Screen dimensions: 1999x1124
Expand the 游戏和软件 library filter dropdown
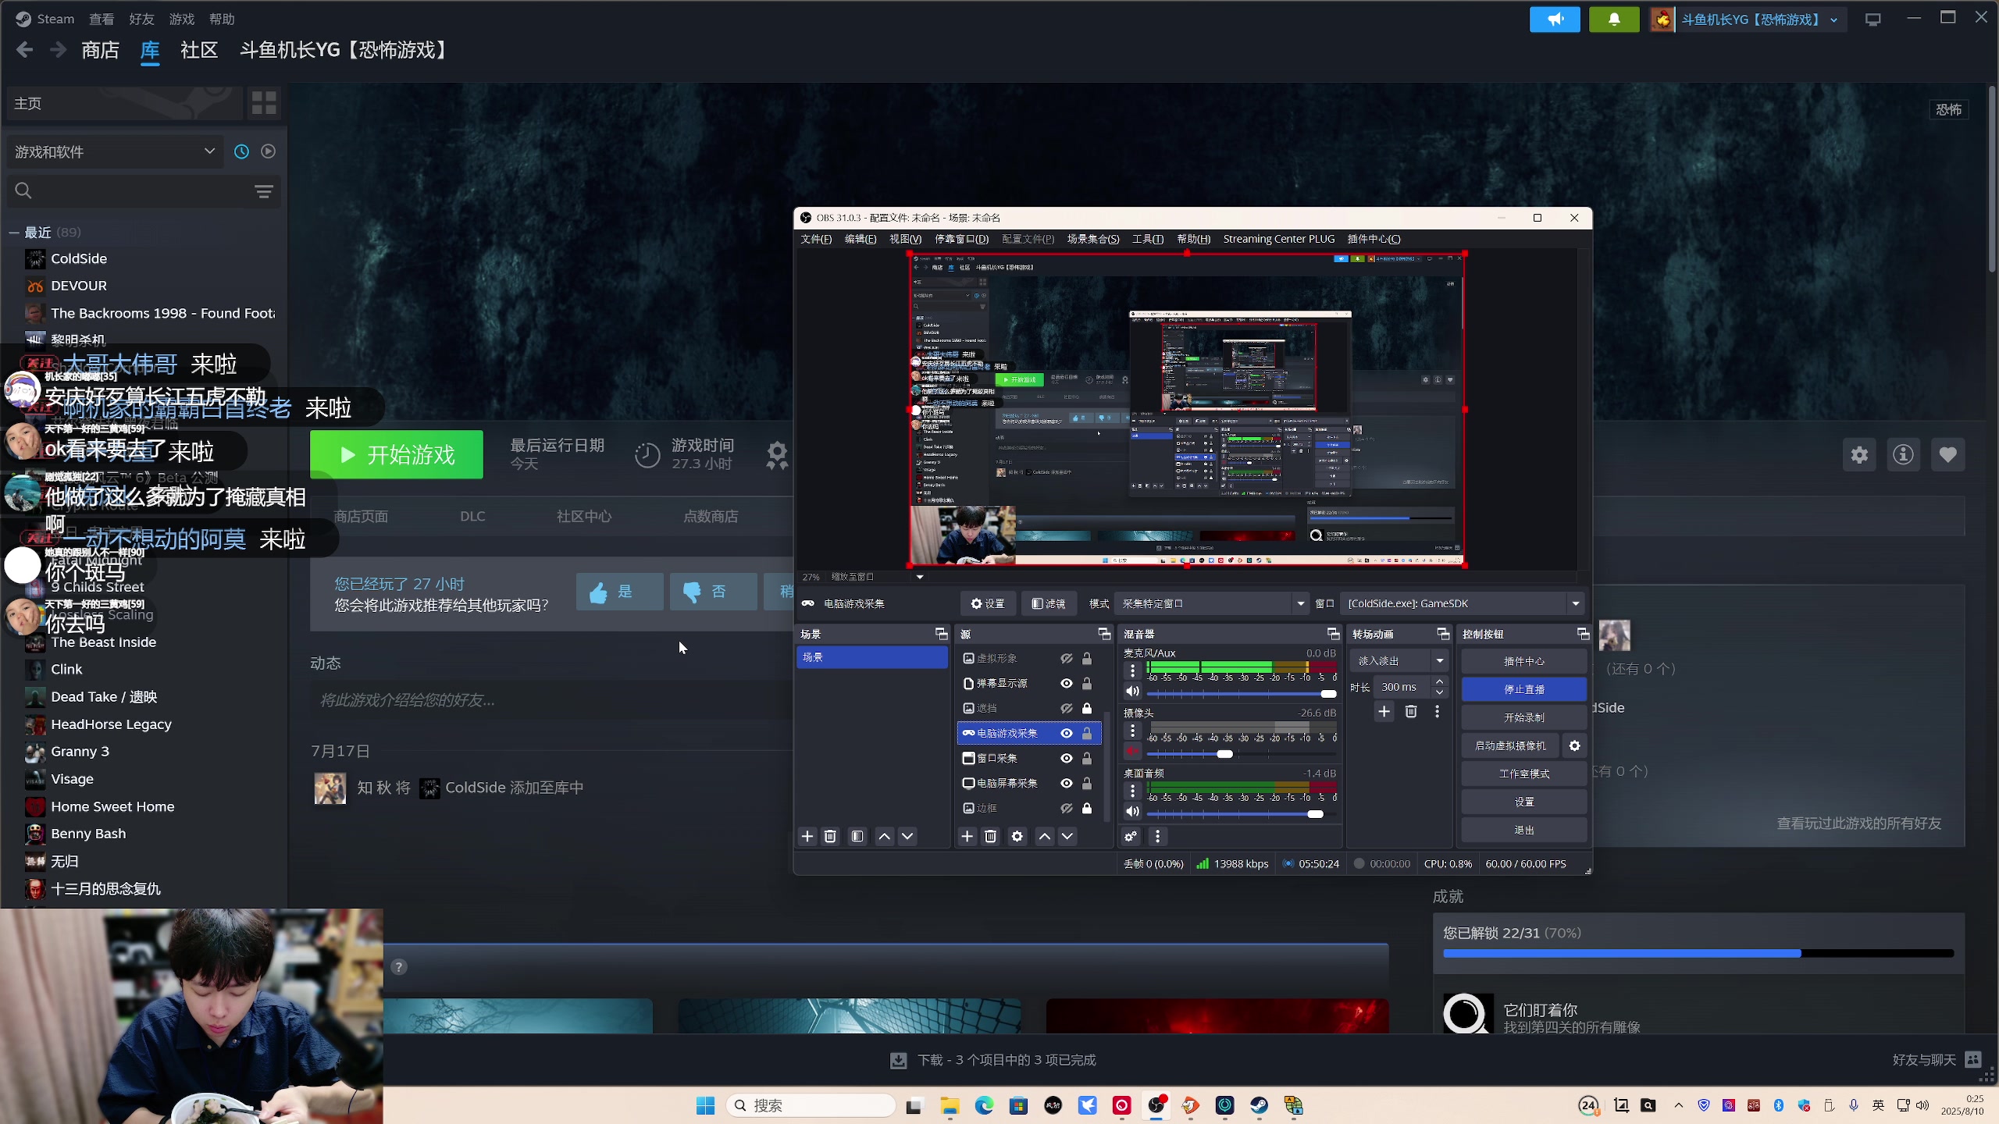tap(115, 151)
